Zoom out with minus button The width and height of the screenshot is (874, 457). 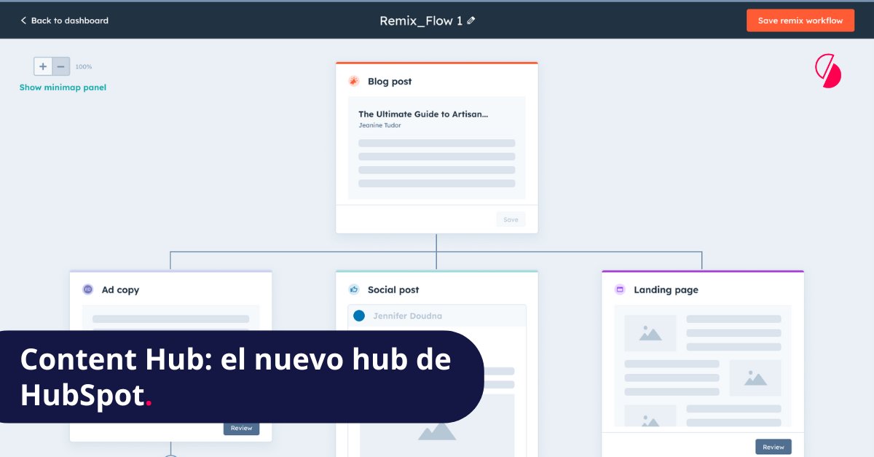click(x=61, y=66)
